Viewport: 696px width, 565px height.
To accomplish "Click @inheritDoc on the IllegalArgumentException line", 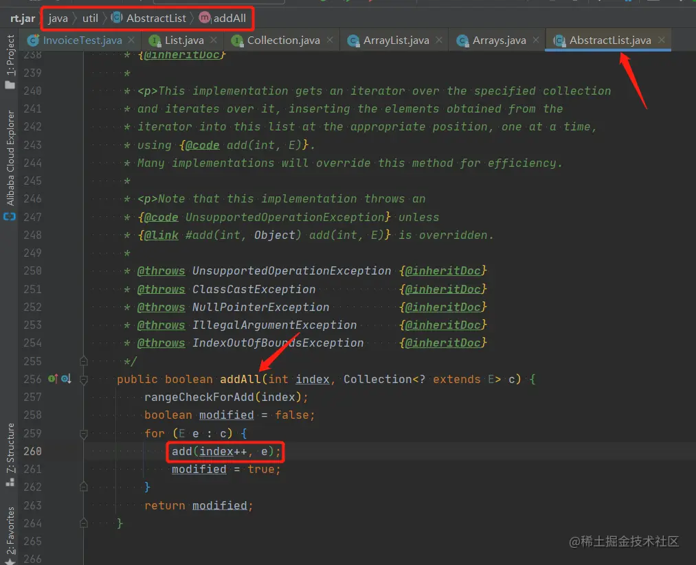I will pyautogui.click(x=442, y=325).
